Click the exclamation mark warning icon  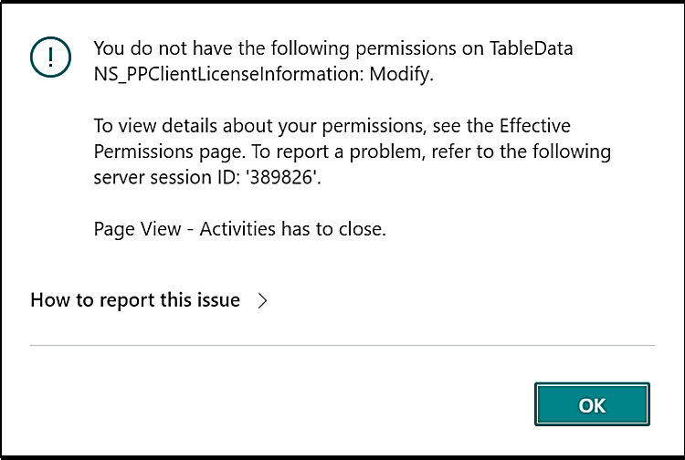50,57
